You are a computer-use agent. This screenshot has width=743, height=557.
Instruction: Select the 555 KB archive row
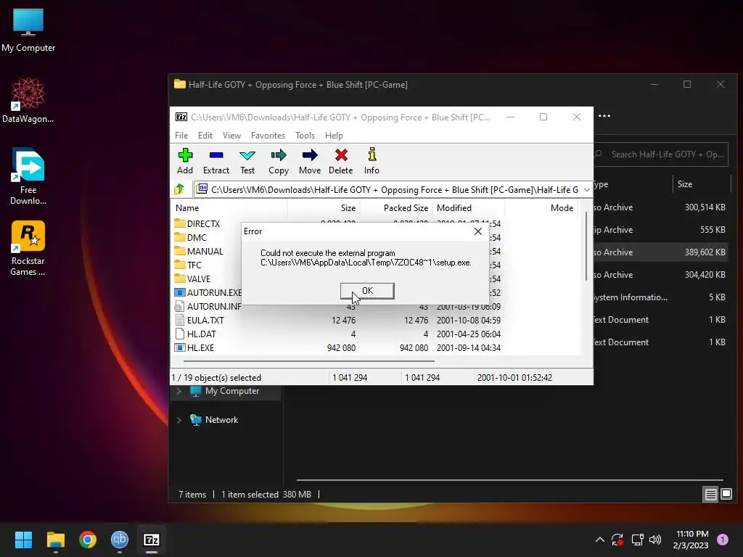point(660,230)
